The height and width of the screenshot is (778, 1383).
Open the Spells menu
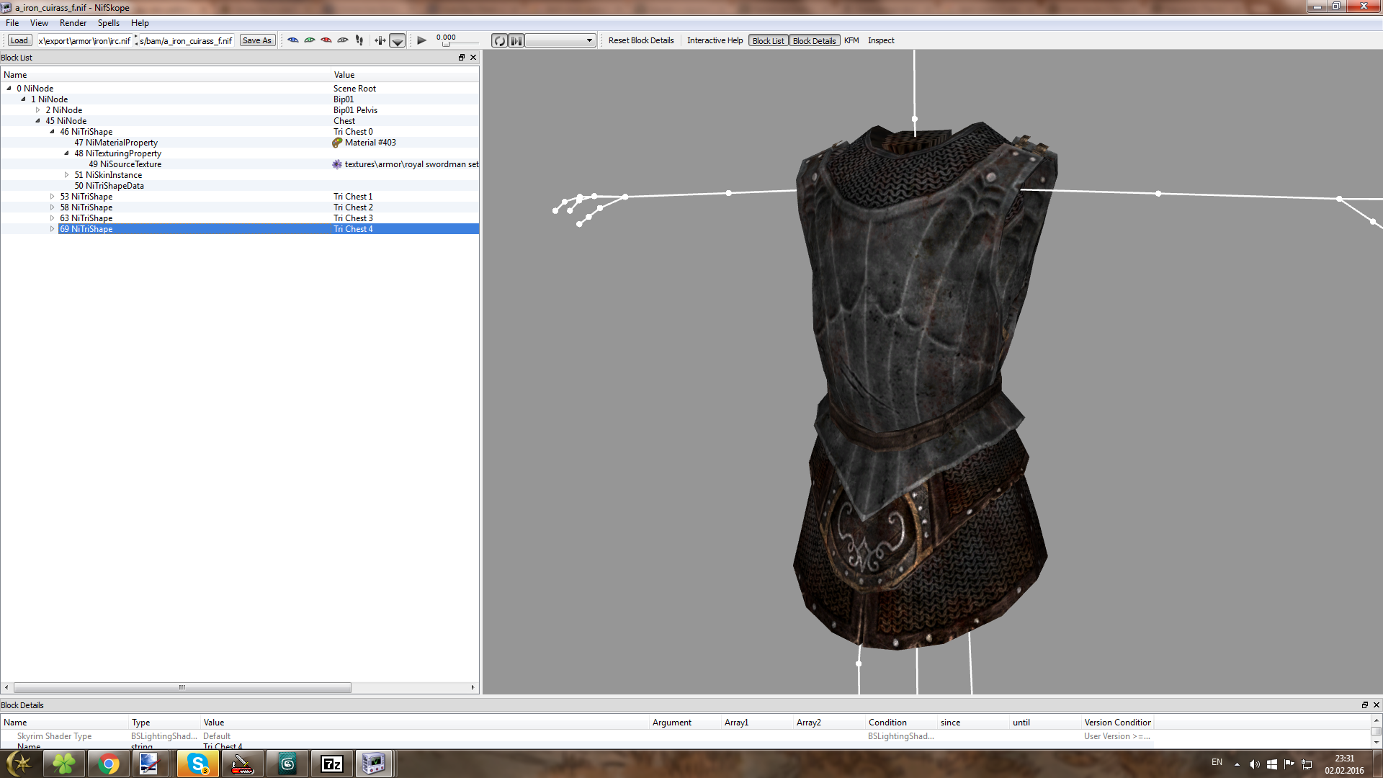pos(109,23)
